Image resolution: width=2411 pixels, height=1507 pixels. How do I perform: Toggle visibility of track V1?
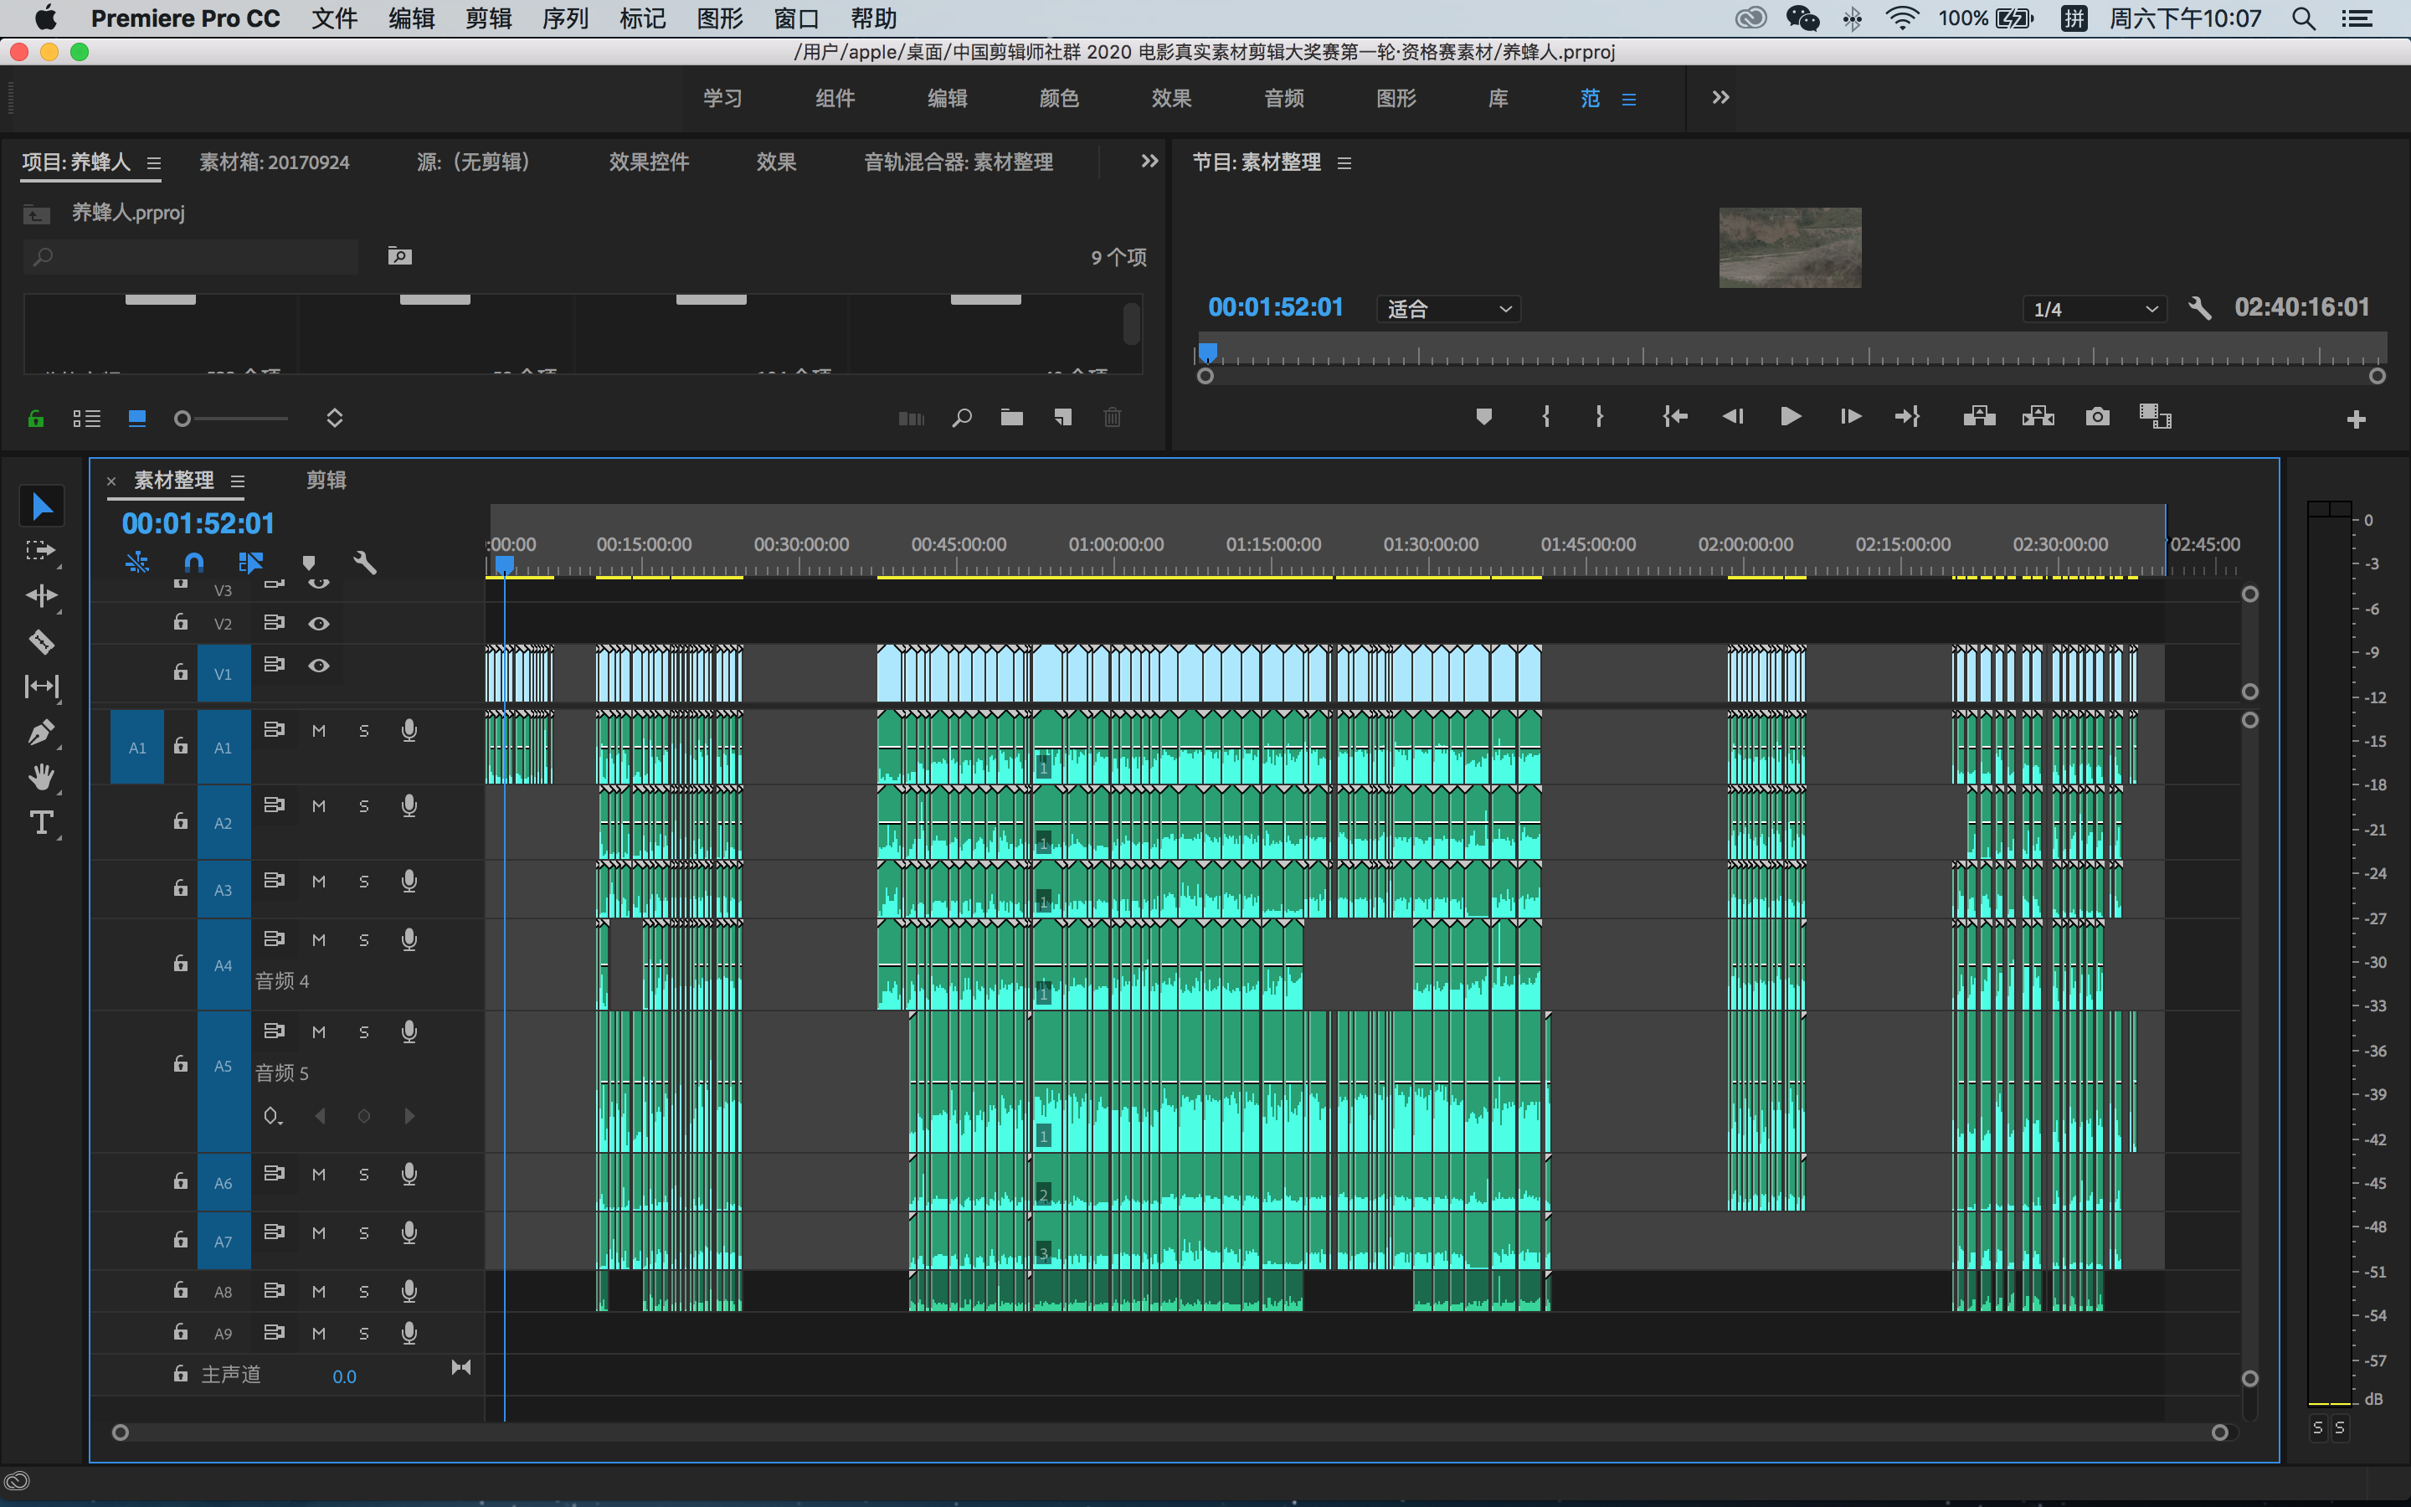tap(319, 665)
